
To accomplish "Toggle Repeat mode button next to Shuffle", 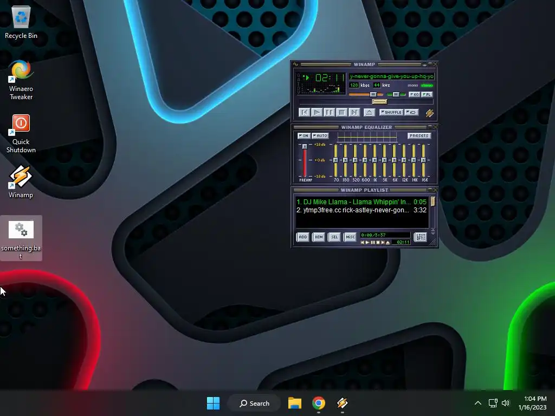I will click(412, 113).
